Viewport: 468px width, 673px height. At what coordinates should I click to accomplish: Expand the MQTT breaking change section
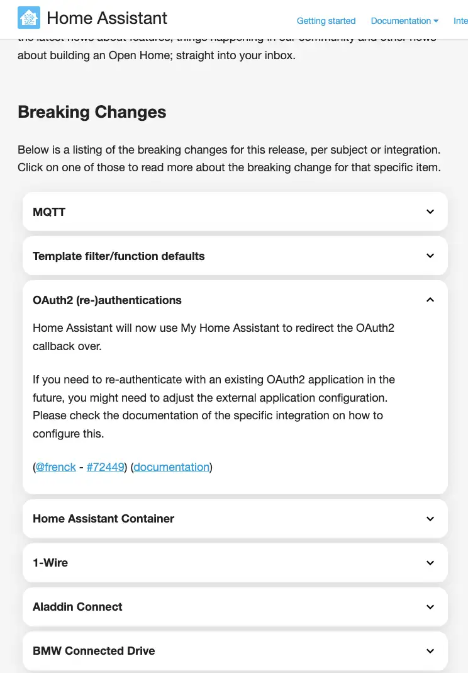(49, 212)
